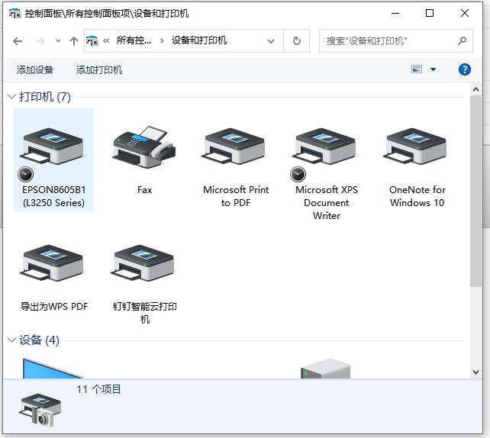Expand the address bar history dropdown
490x438 pixels.
pyautogui.click(x=271, y=41)
